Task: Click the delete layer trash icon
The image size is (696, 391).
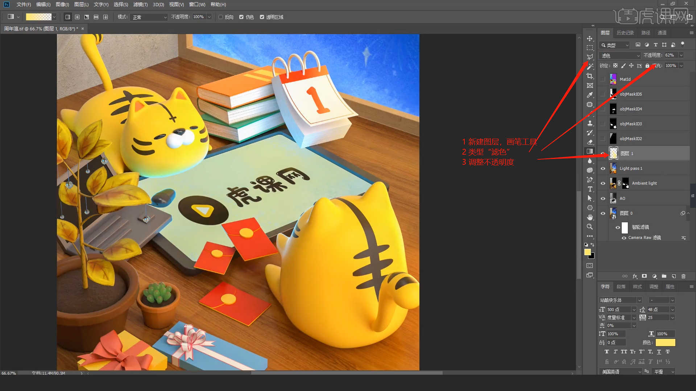Action: [683, 276]
